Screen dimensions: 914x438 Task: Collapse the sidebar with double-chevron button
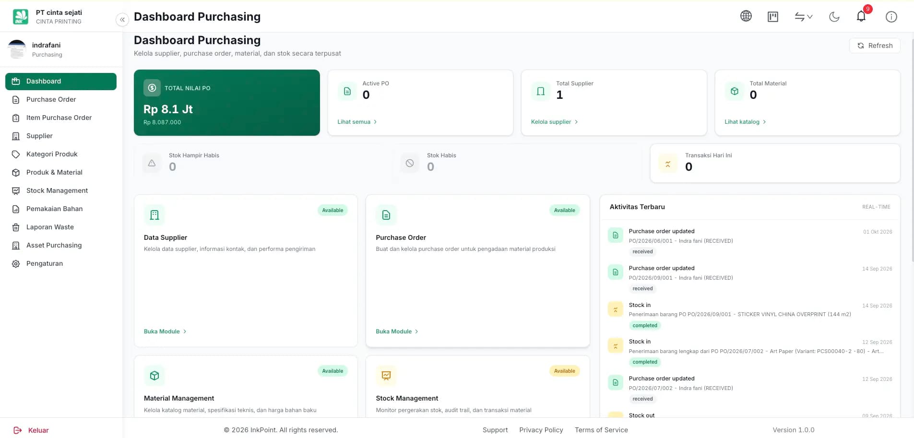(122, 20)
